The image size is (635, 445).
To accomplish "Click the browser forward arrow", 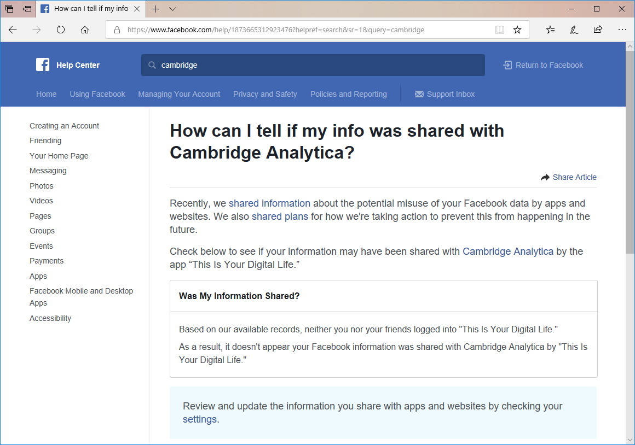I will 37,30.
